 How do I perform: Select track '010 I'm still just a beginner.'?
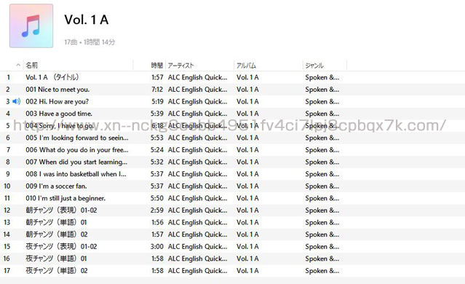[x=65, y=198]
